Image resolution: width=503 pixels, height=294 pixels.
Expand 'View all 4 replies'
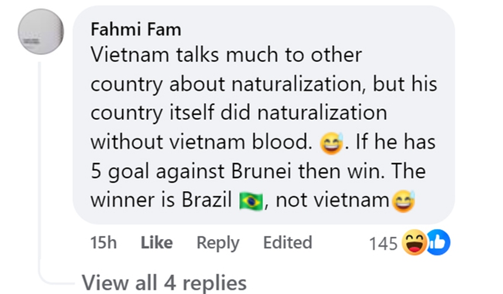(164, 282)
